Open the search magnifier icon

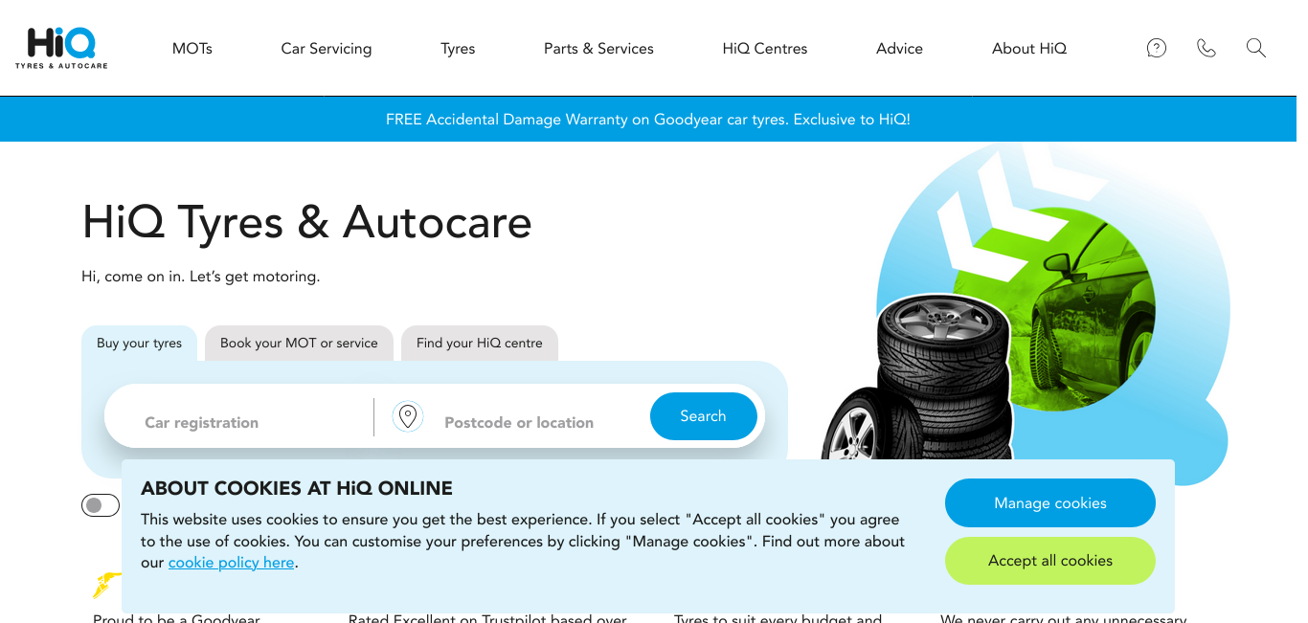point(1256,48)
